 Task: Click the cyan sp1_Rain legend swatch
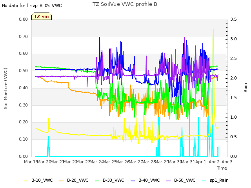point(204,181)
